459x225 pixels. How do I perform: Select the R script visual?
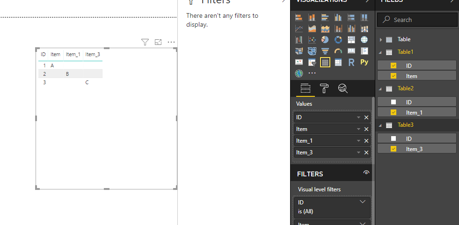click(x=351, y=62)
